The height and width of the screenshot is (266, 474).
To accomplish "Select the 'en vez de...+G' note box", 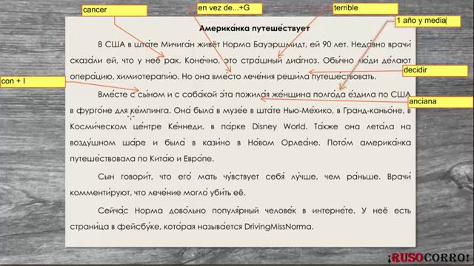I will point(230,8).
